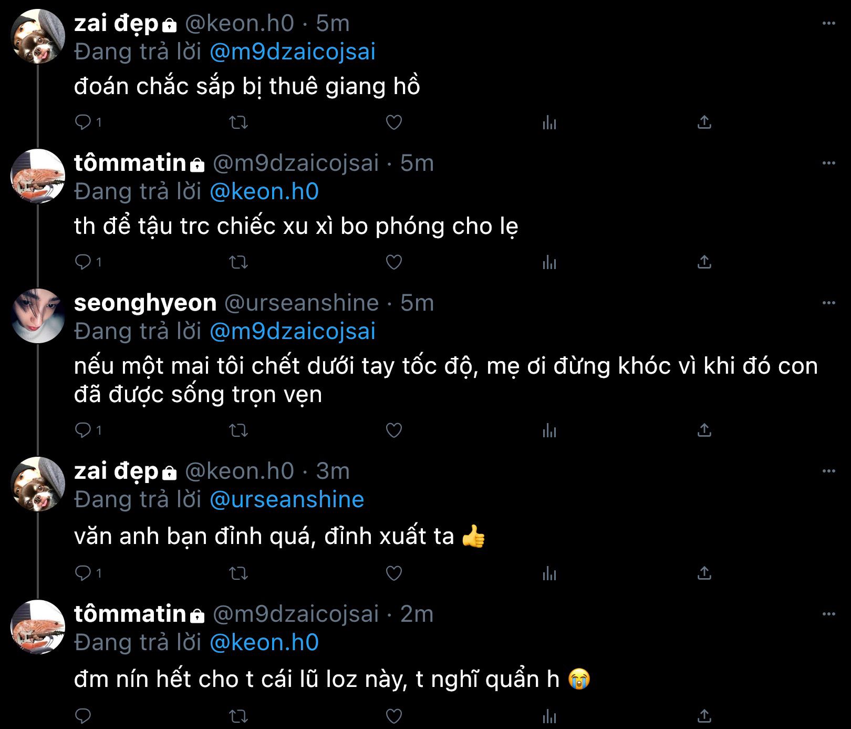Open @m9dzaicojsai mention in first tweet
The width and height of the screenshot is (851, 729).
point(293,52)
